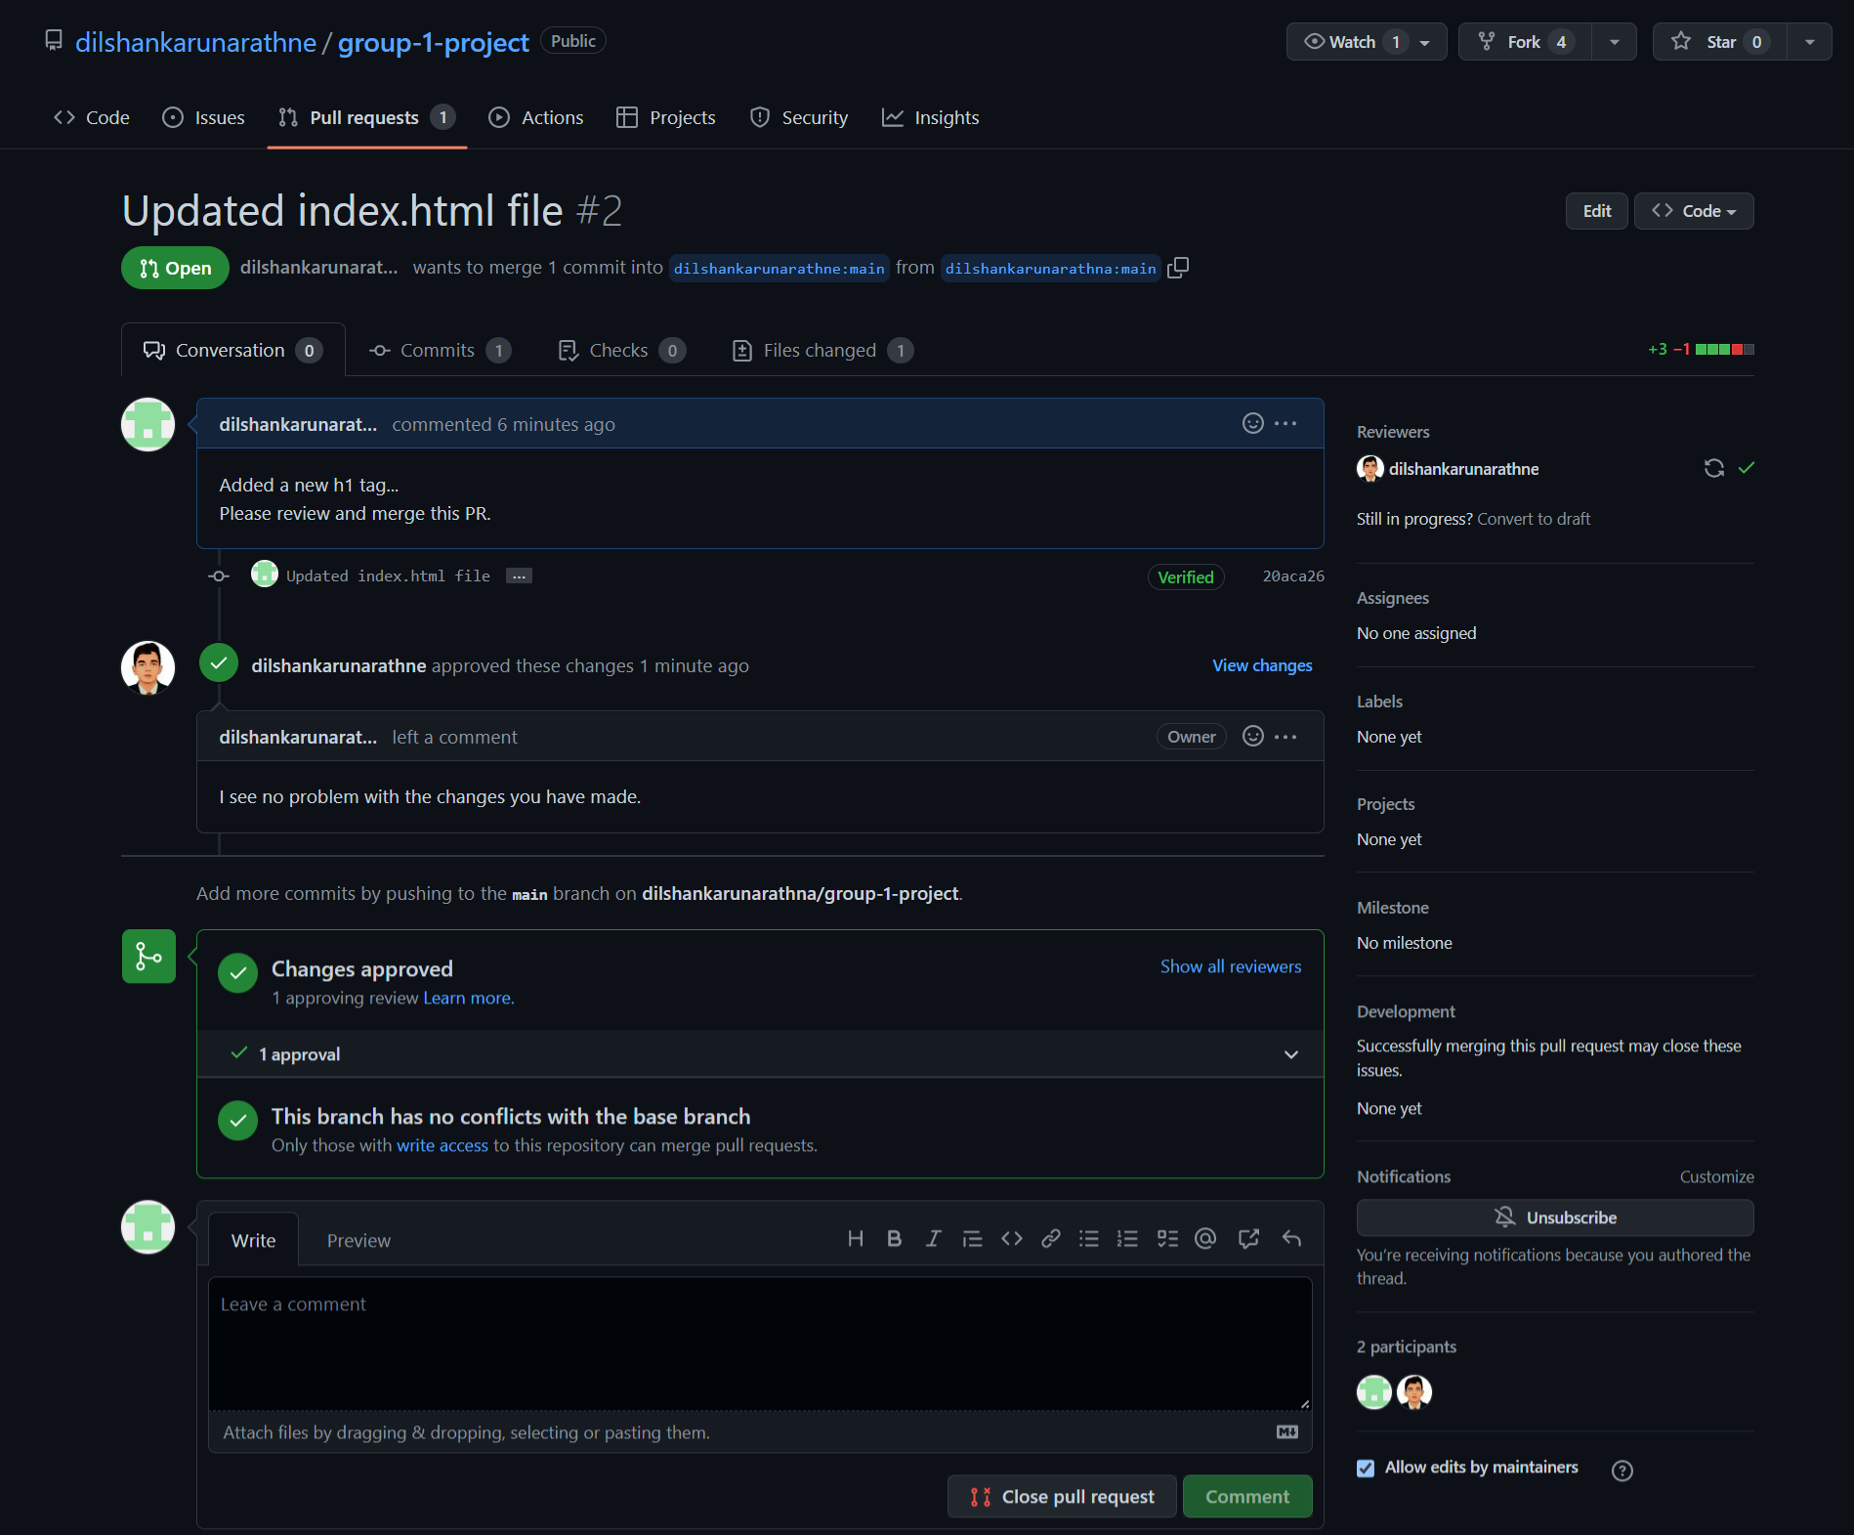Open Star lists dropdown arrow
1854x1535 pixels.
(x=1810, y=42)
